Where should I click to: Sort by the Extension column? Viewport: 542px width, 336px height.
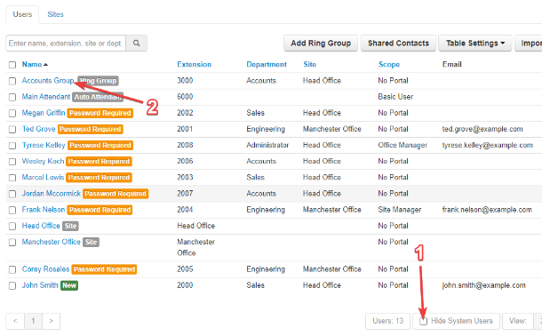(194, 64)
